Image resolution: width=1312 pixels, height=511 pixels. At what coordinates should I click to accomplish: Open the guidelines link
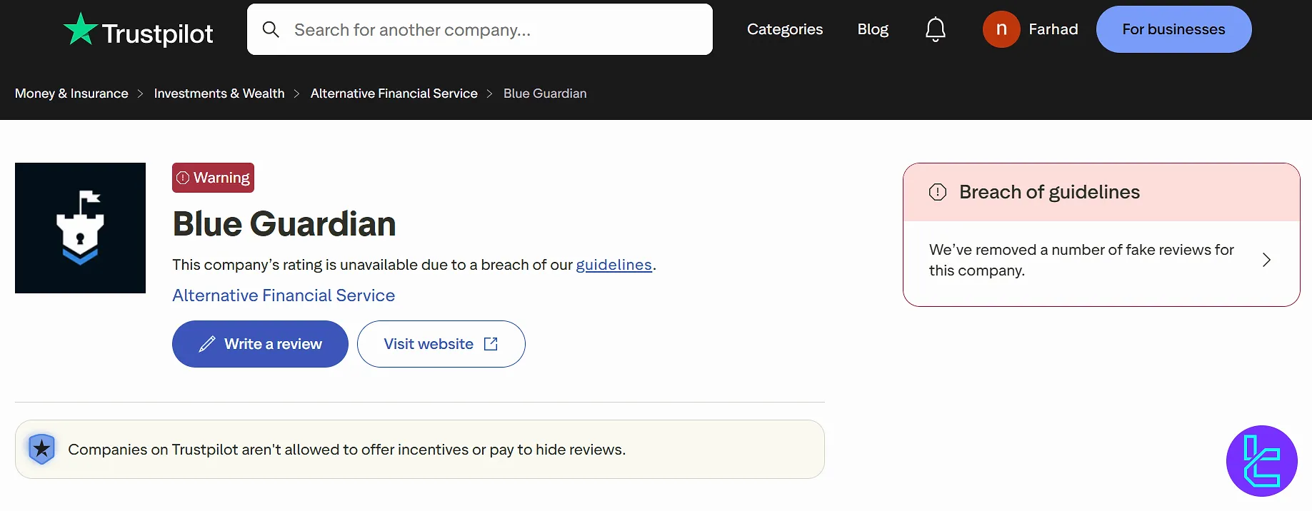coord(613,264)
